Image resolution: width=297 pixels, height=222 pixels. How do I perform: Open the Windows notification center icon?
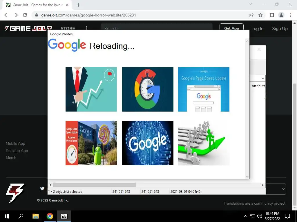point(287,216)
